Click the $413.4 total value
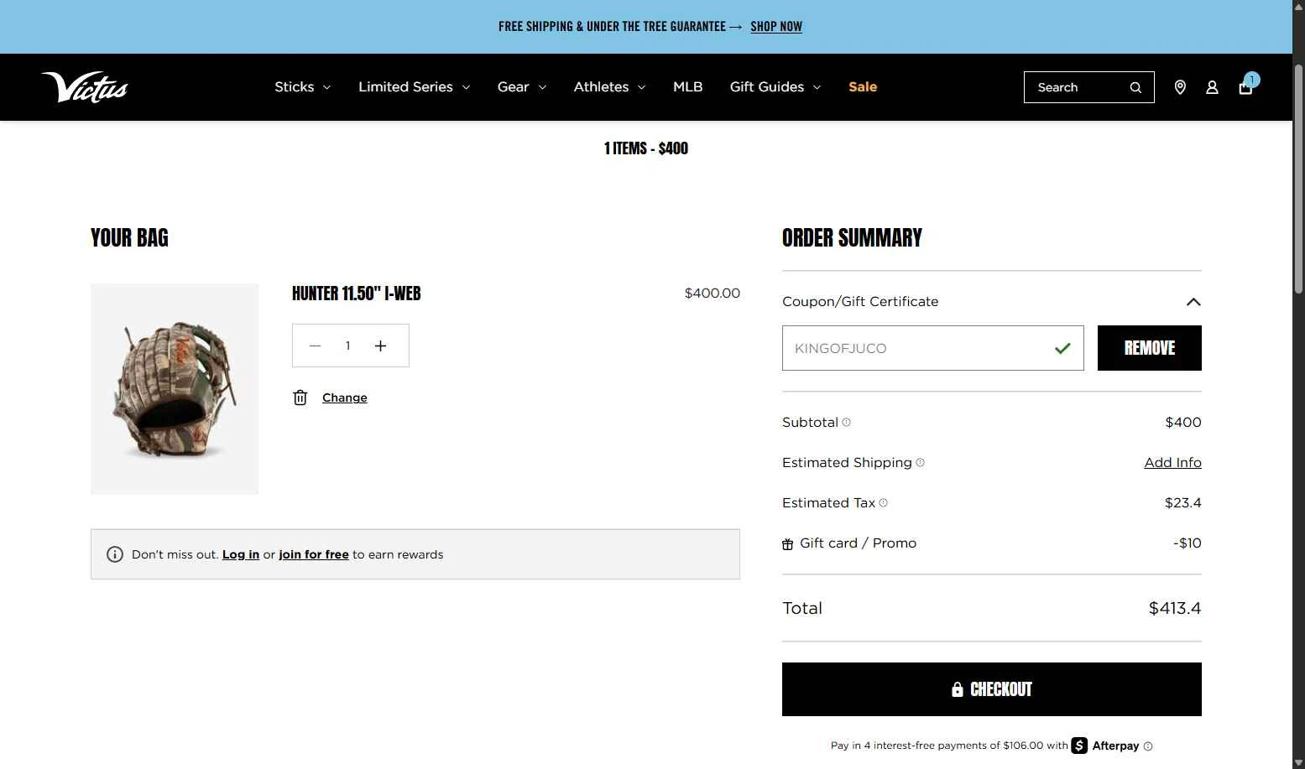The height and width of the screenshot is (769, 1305). click(x=1175, y=609)
